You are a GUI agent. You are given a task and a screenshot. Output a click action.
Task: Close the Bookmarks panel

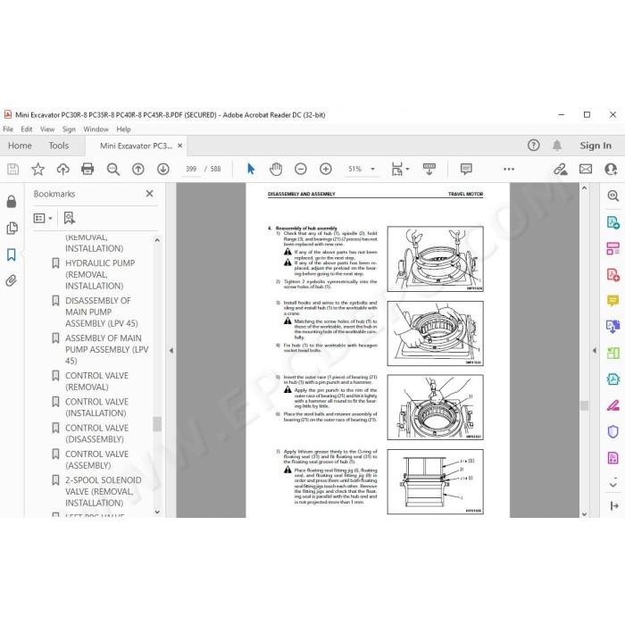[150, 194]
